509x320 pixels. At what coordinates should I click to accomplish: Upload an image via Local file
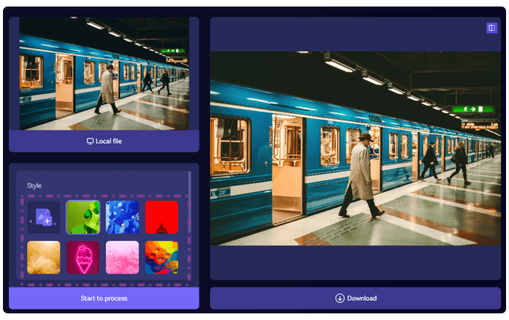click(x=104, y=141)
